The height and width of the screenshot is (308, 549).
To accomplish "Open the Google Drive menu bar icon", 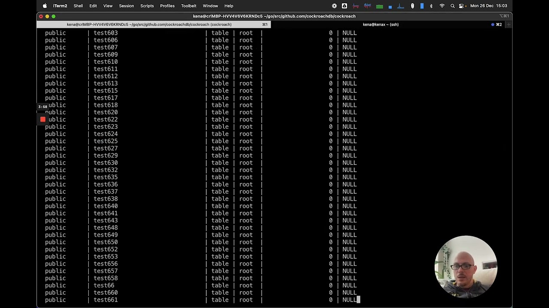I will [x=344, y=6].
